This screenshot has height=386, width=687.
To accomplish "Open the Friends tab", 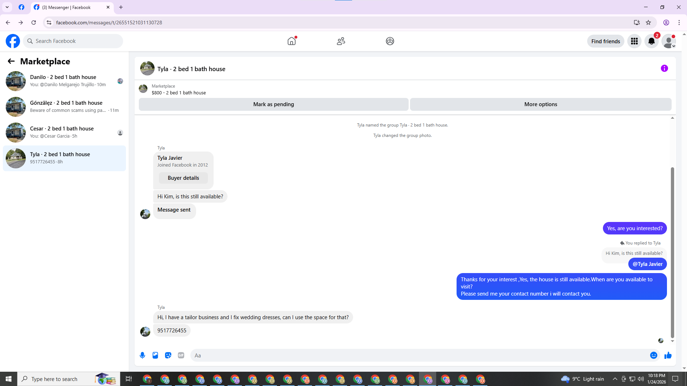I will (341, 41).
